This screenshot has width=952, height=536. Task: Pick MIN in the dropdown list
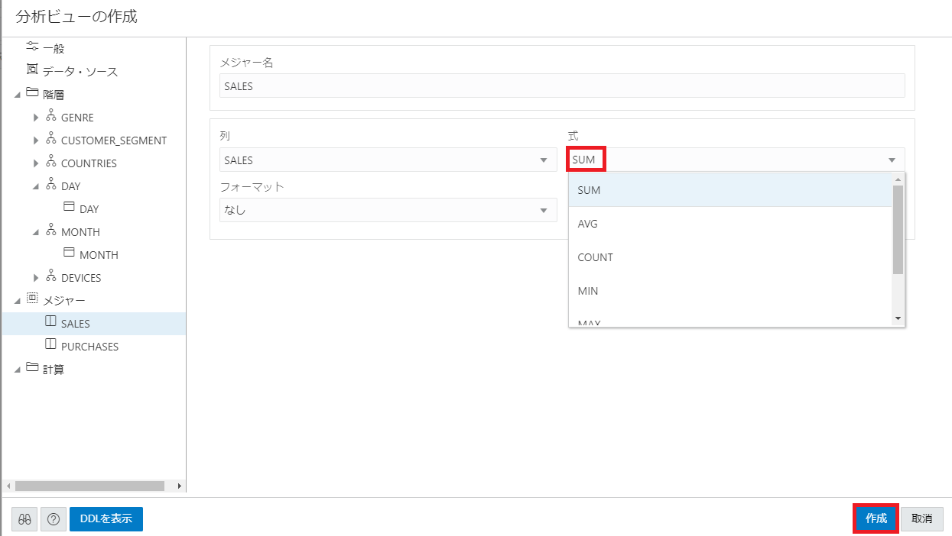(588, 291)
